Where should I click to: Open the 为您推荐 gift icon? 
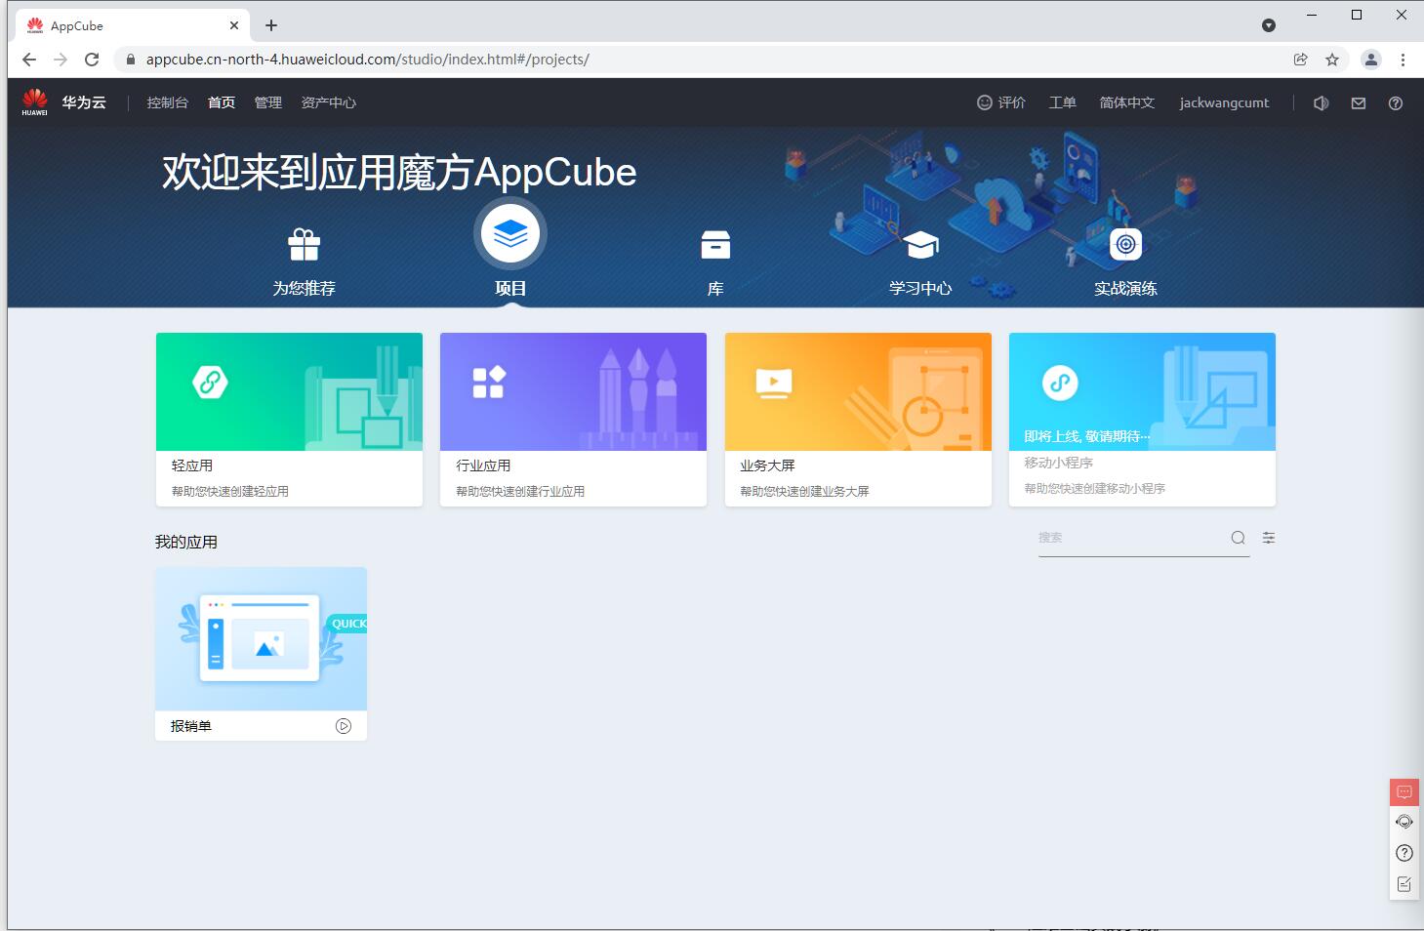tap(304, 245)
